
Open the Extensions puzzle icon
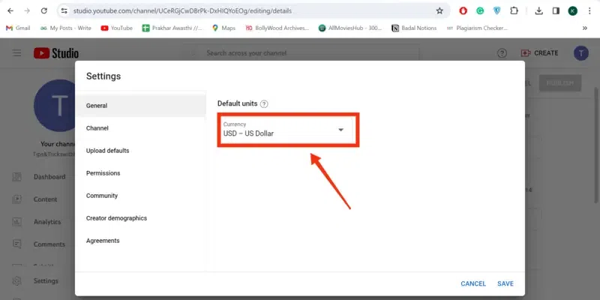(x=514, y=10)
